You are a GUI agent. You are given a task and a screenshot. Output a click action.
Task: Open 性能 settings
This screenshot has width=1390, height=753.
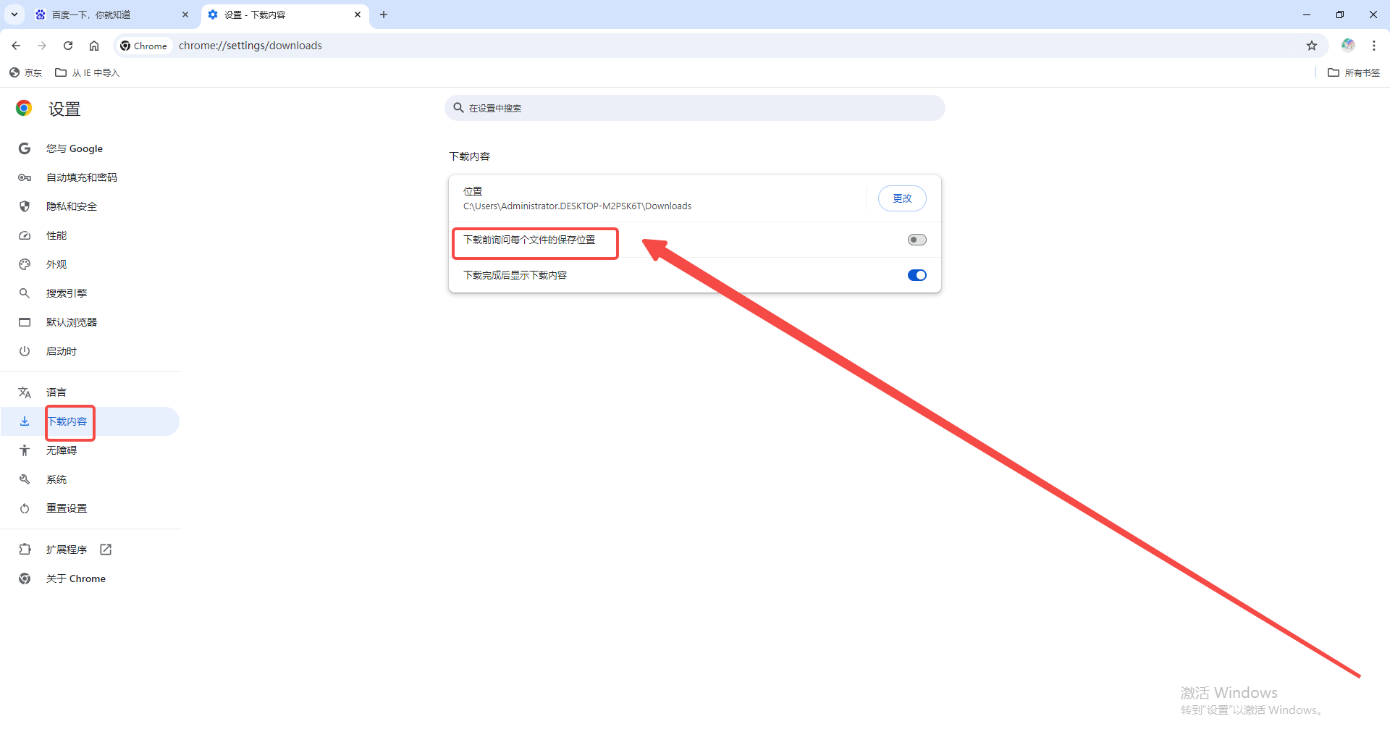pos(56,235)
